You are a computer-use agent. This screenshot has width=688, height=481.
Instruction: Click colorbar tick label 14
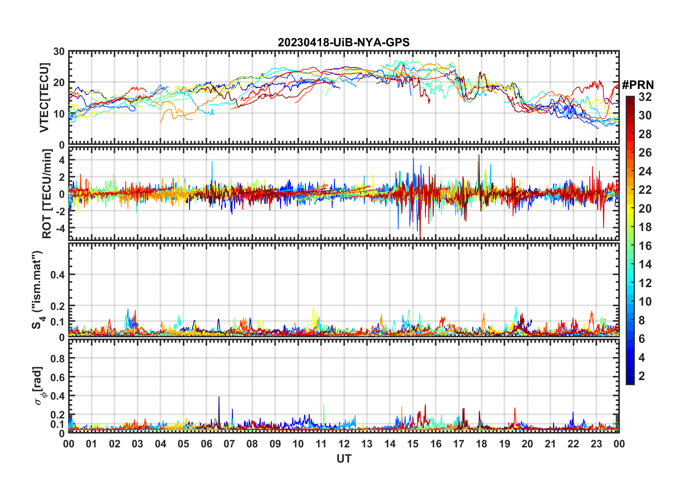click(x=645, y=264)
